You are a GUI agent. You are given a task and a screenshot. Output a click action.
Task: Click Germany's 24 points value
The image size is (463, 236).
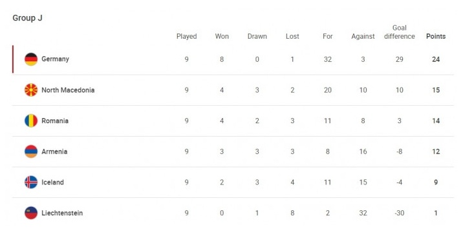click(436, 59)
